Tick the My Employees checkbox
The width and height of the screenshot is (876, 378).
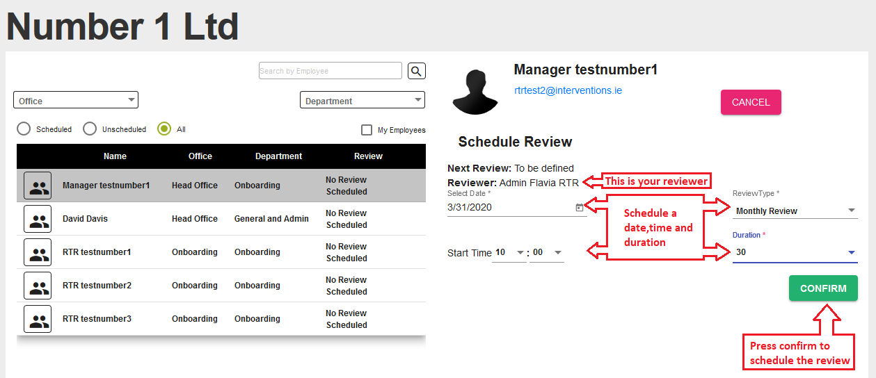pos(367,130)
